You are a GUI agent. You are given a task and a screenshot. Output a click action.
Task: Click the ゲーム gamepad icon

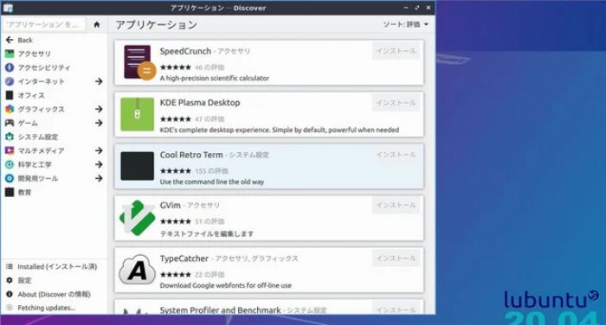coord(10,123)
